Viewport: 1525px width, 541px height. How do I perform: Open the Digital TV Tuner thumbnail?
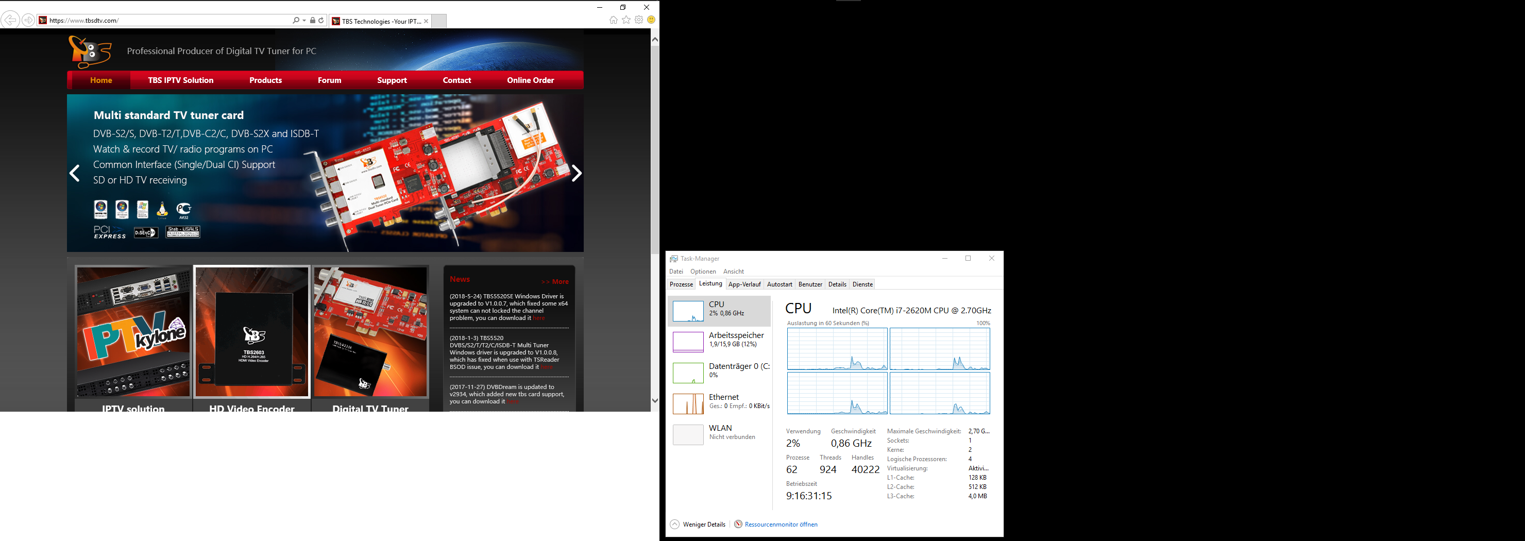click(370, 331)
